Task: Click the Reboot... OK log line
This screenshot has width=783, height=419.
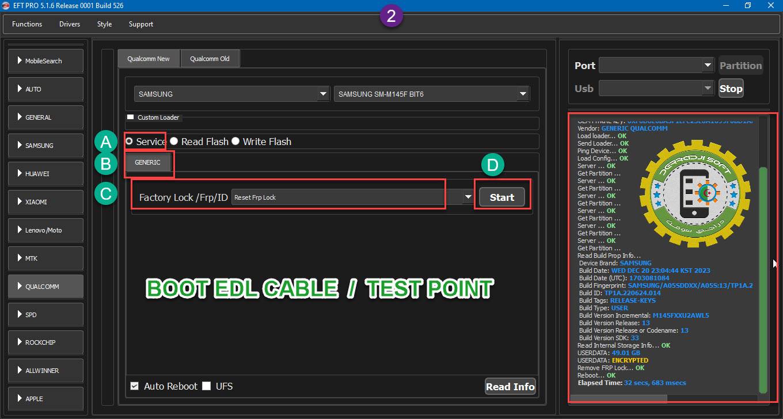Action: click(x=596, y=375)
